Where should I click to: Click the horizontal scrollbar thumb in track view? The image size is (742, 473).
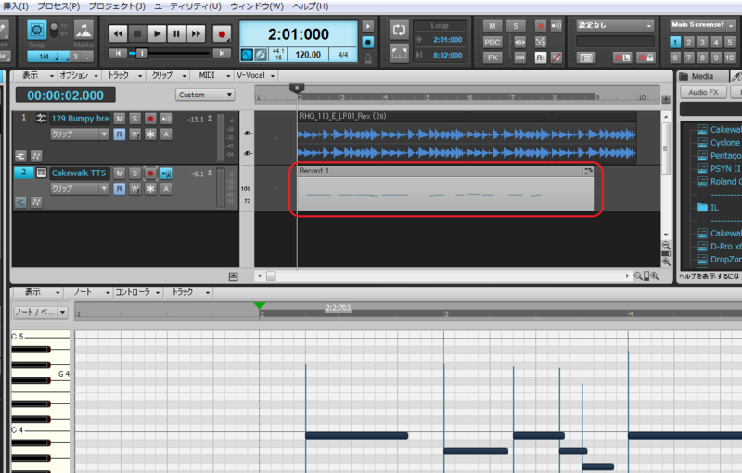coord(271,275)
